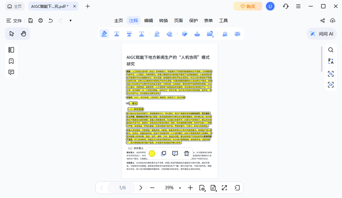Copy the highlighted text from popup toolbar
This screenshot has width=342, height=198.
[164, 153]
